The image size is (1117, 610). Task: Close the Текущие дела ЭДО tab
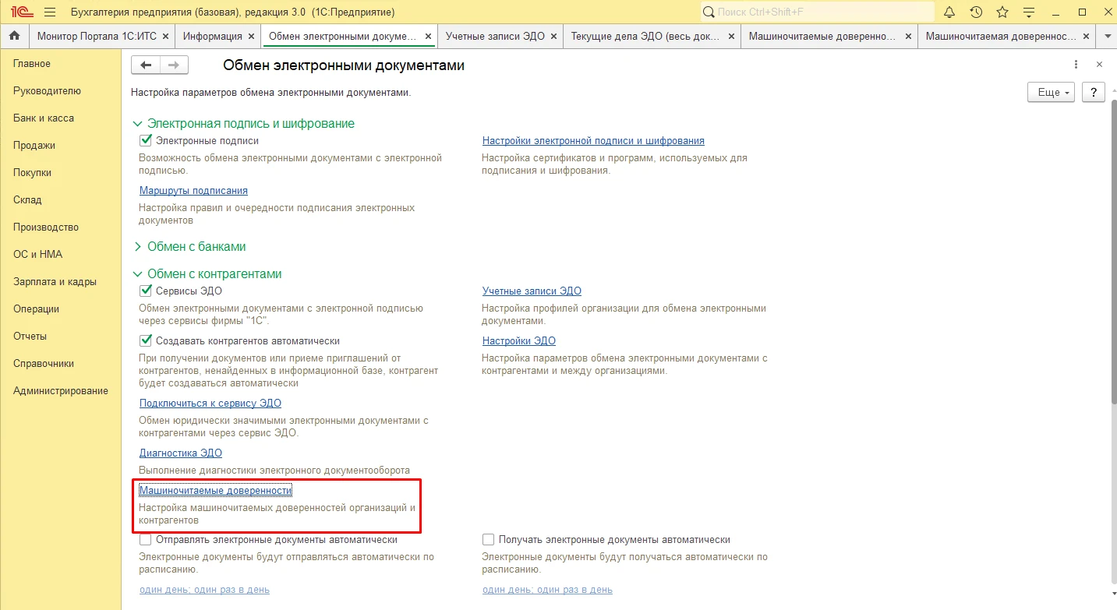pyautogui.click(x=730, y=37)
